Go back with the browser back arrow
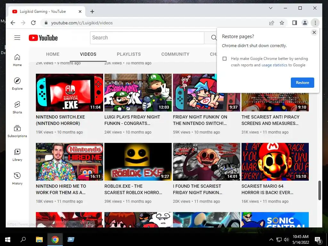The width and height of the screenshot is (328, 246). click(13, 23)
